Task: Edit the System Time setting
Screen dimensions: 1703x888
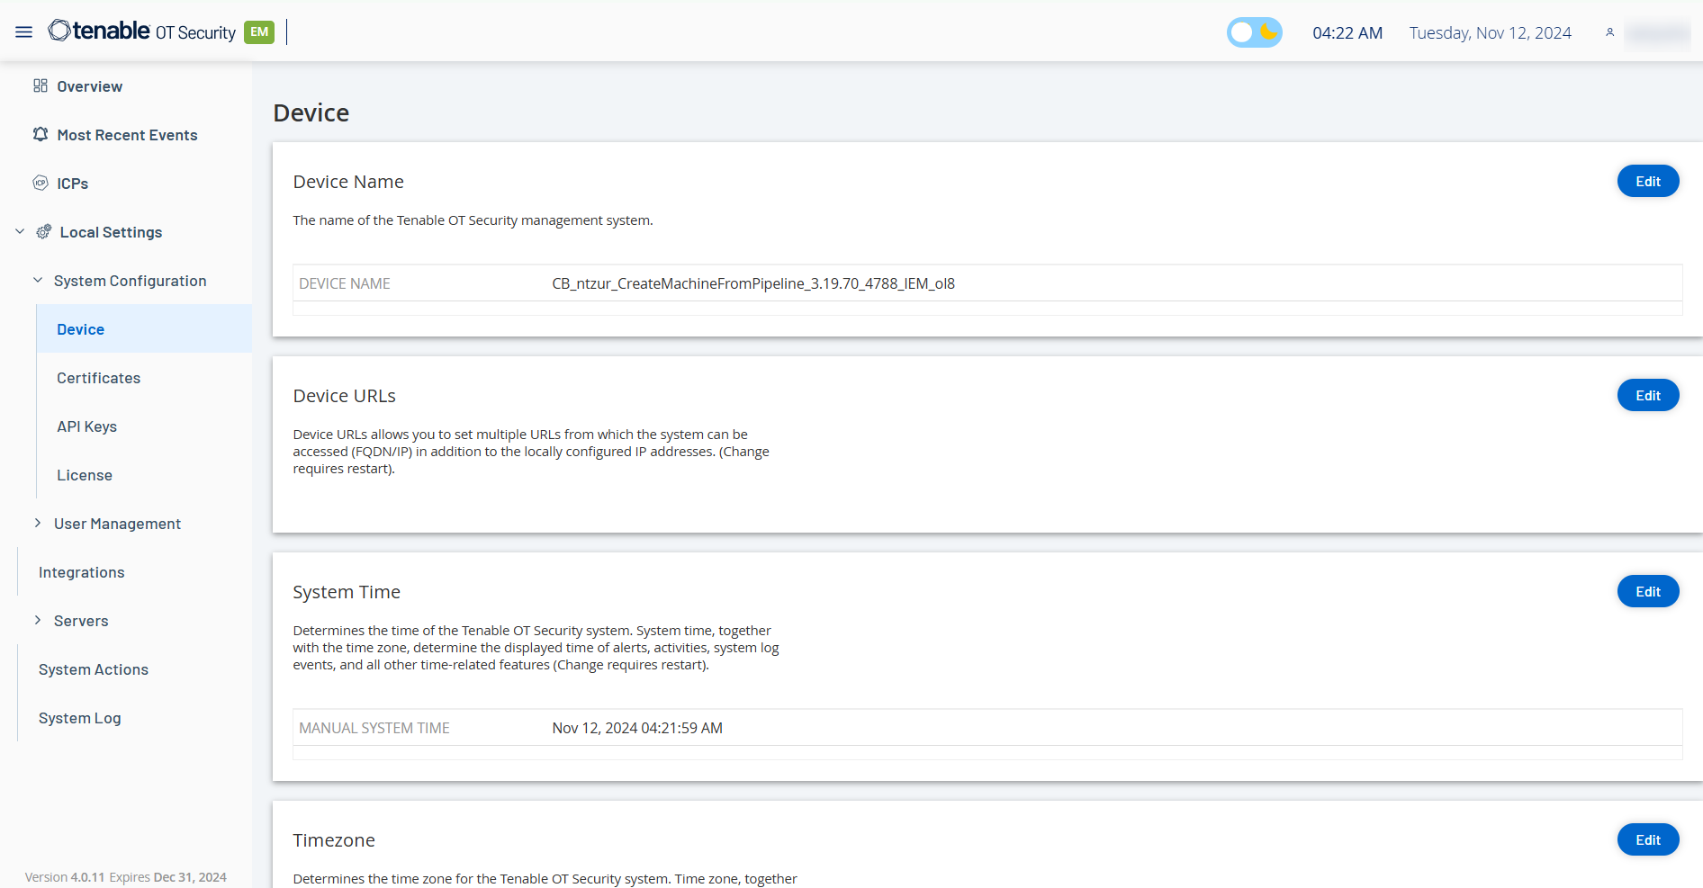Action: click(x=1647, y=592)
